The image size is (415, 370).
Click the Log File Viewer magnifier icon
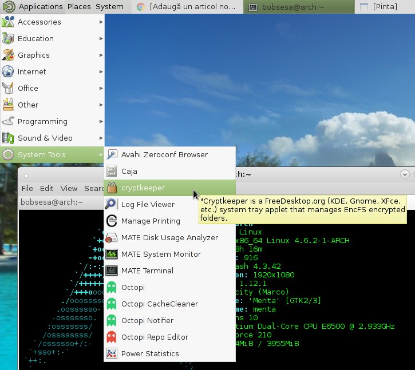coord(111,204)
